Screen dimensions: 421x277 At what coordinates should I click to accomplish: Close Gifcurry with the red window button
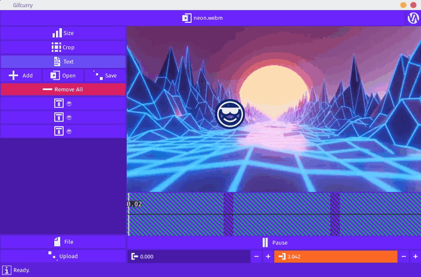coord(414,5)
